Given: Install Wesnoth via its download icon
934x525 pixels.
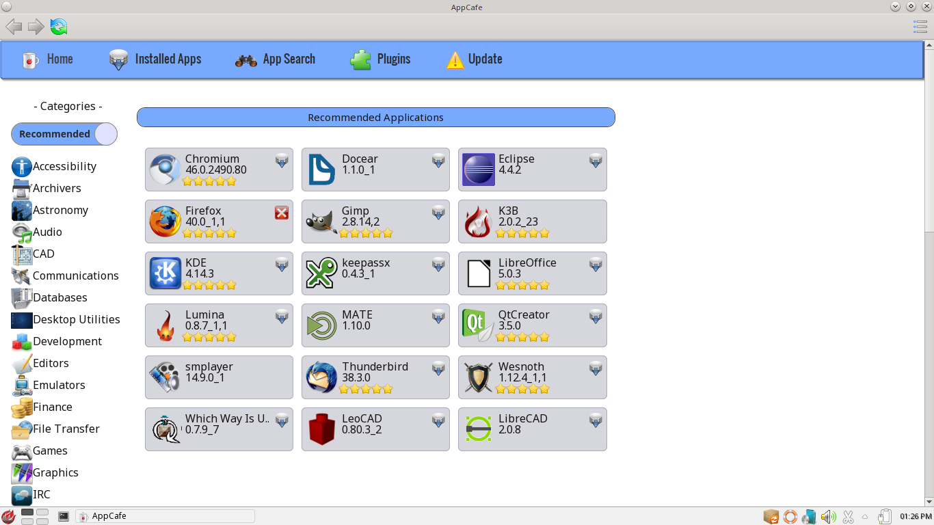Looking at the screenshot, I should click(596, 368).
